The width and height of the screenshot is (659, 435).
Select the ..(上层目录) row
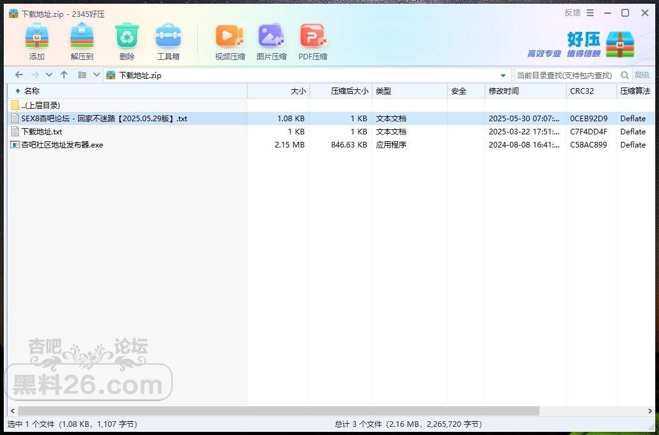[x=331, y=106]
